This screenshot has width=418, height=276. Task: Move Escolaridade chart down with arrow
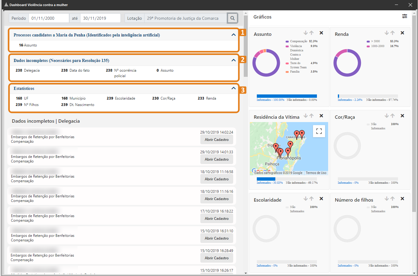click(x=306, y=199)
